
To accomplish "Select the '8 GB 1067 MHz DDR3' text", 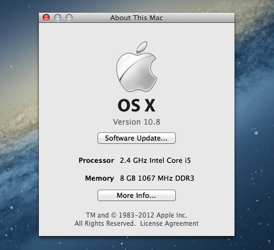I will point(157,178).
